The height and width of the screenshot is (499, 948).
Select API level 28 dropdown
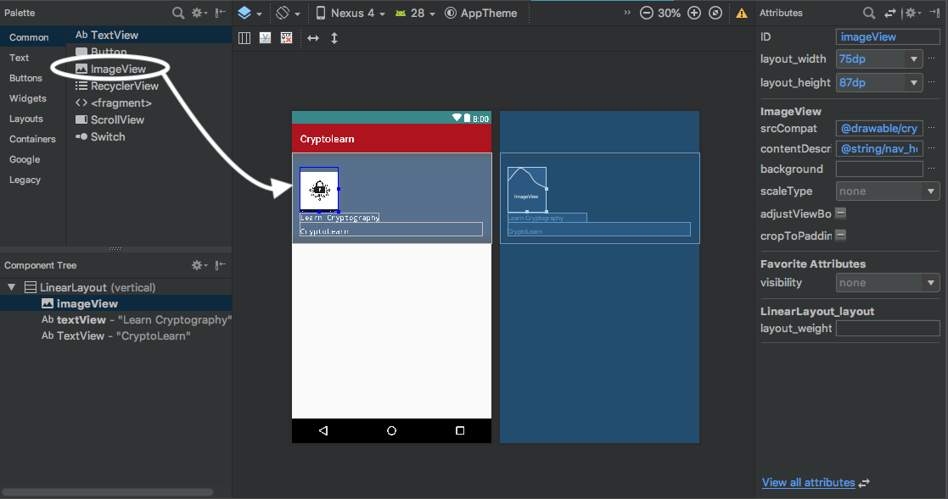415,13
